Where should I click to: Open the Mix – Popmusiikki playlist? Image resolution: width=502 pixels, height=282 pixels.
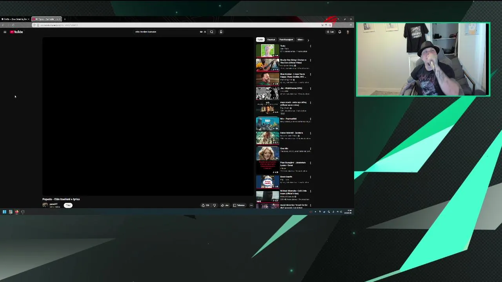pos(267,123)
